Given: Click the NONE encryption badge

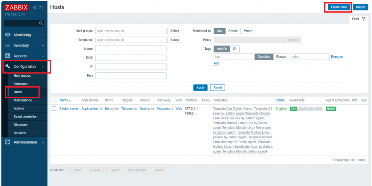Looking at the screenshot, I should pos(331,109).
